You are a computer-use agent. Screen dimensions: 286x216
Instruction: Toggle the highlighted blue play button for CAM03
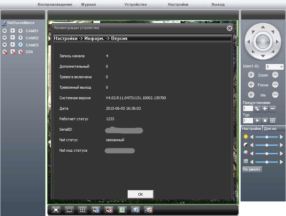(20, 45)
